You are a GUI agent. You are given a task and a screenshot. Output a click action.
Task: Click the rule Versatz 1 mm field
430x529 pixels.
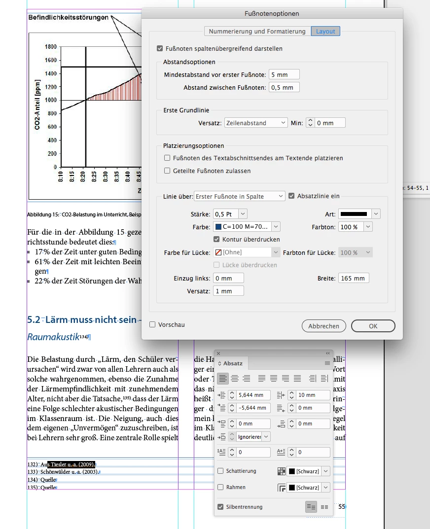[228, 291]
